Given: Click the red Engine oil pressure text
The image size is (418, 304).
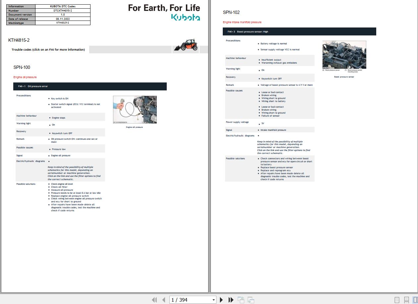Looking at the screenshot, I should tap(25, 77).
